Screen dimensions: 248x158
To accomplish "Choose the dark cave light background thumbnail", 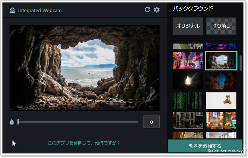I will coord(188,81).
